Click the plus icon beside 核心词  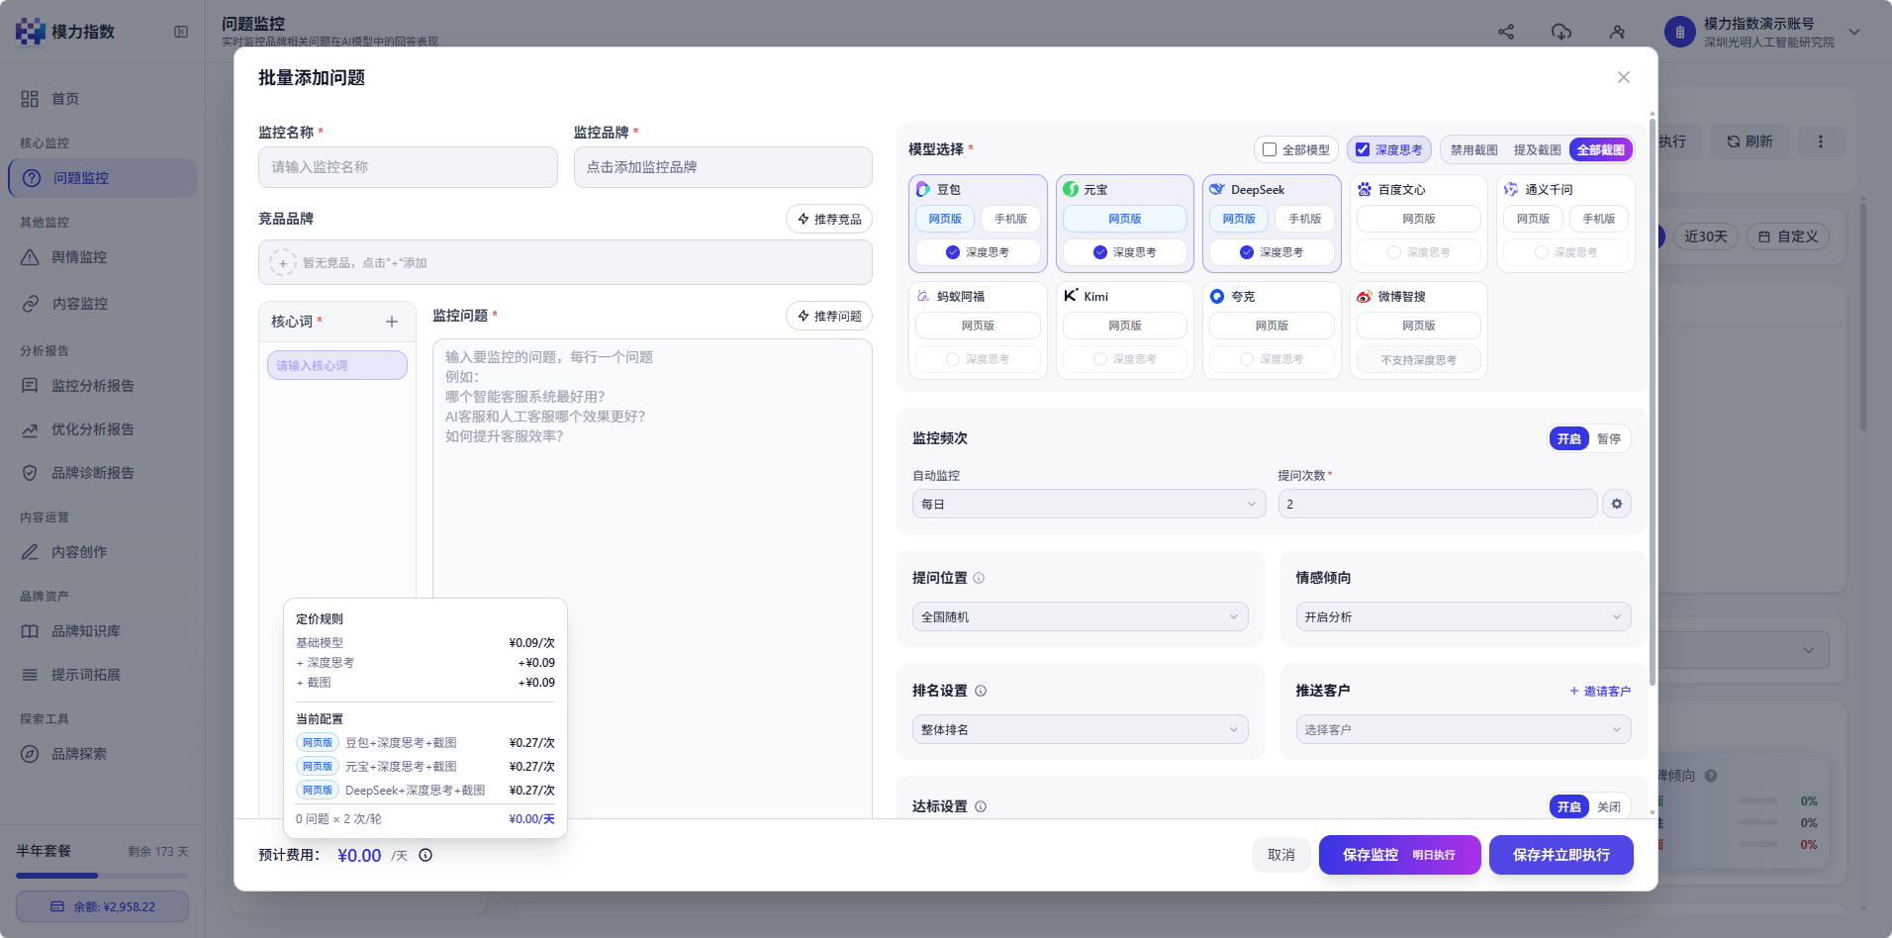(392, 322)
